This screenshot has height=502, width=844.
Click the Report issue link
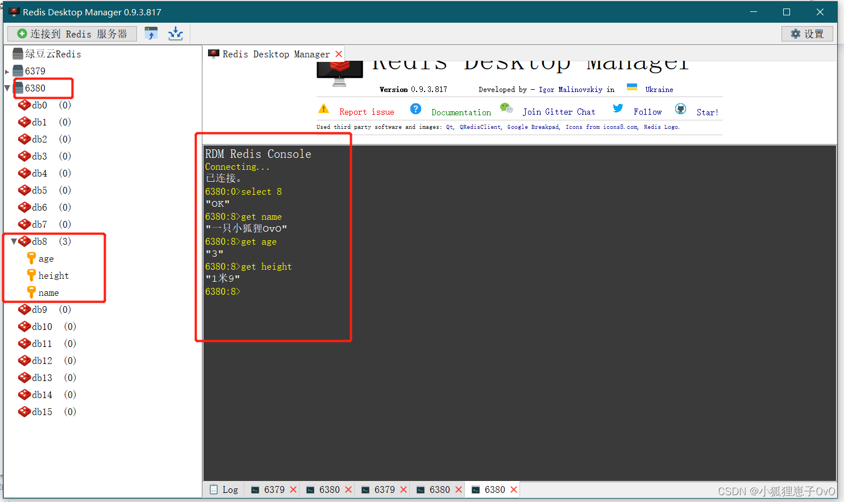pyautogui.click(x=367, y=112)
